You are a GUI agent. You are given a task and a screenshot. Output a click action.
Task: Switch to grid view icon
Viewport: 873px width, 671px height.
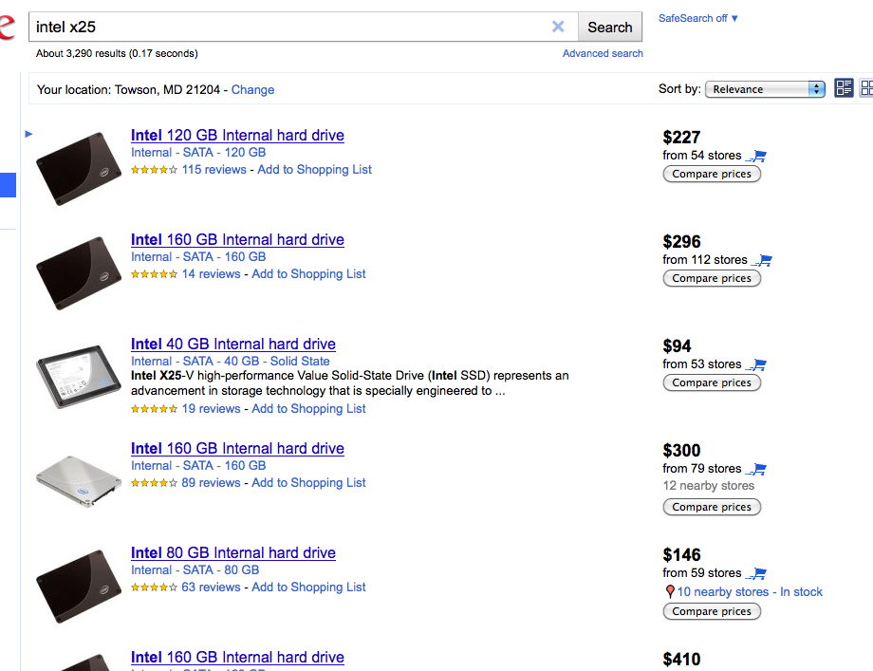click(866, 88)
